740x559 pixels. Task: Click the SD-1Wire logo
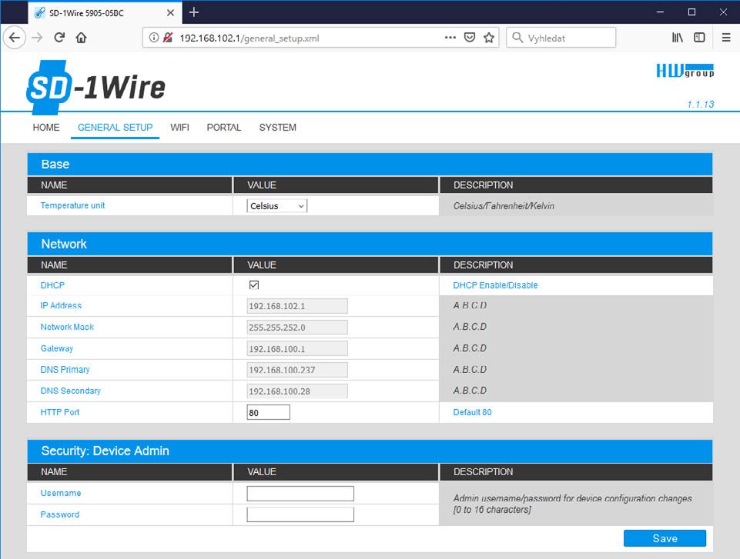click(95, 87)
